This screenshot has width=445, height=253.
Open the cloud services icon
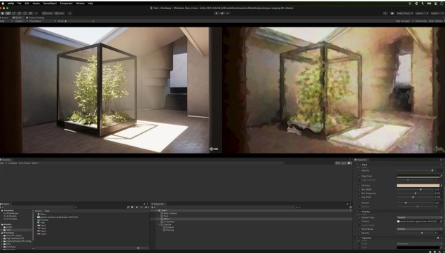[392, 13]
